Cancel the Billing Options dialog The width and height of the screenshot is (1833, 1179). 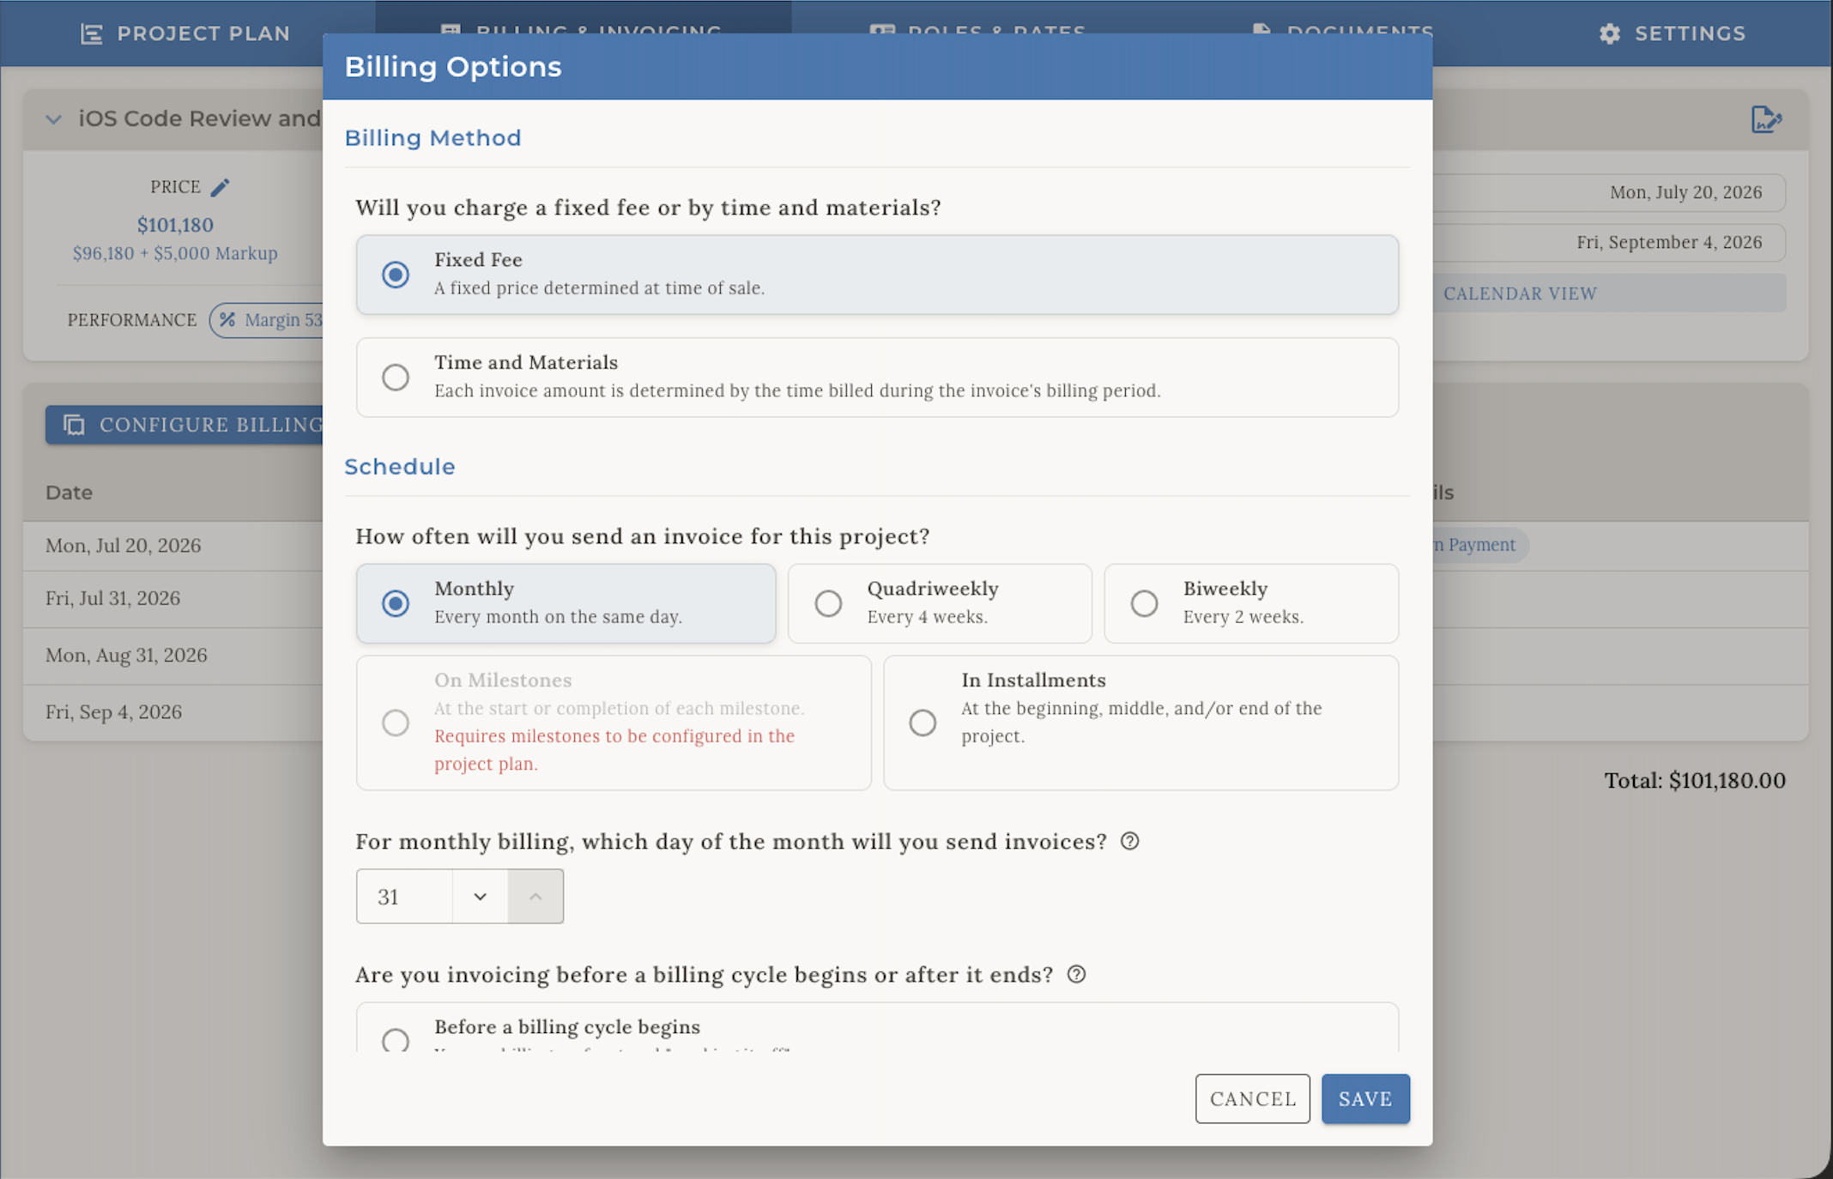[x=1252, y=1098]
